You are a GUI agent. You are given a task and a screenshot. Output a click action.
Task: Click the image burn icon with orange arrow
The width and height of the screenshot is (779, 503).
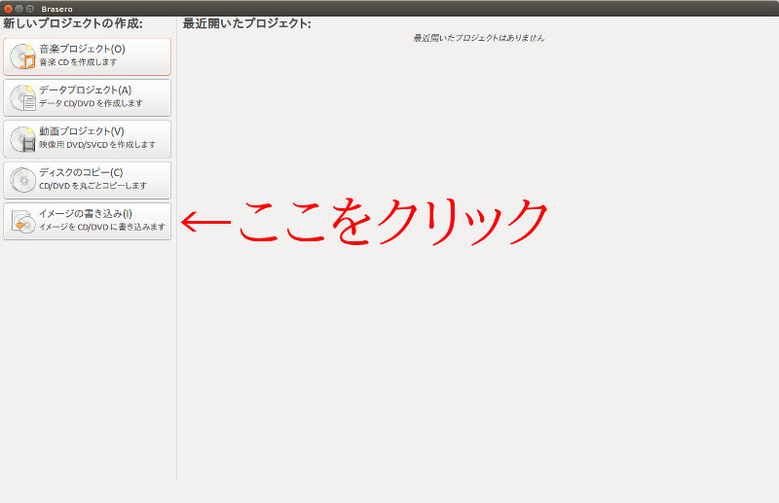click(x=22, y=221)
